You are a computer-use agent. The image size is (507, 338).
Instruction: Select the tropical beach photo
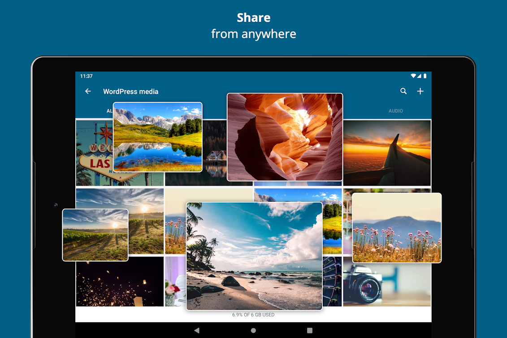tap(254, 256)
